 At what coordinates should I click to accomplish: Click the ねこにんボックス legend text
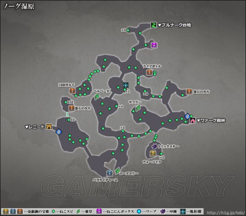(120, 212)
